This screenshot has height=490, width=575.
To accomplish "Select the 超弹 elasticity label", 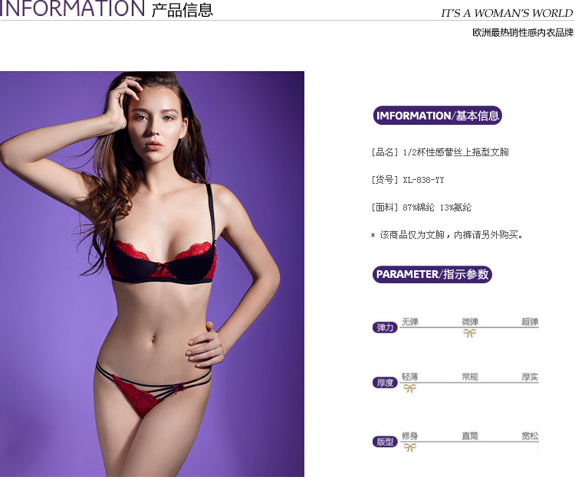I will click(530, 322).
